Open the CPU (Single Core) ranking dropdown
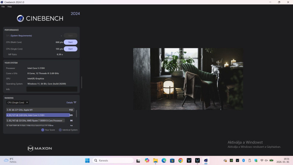This screenshot has width=293, height=165. 18,103
